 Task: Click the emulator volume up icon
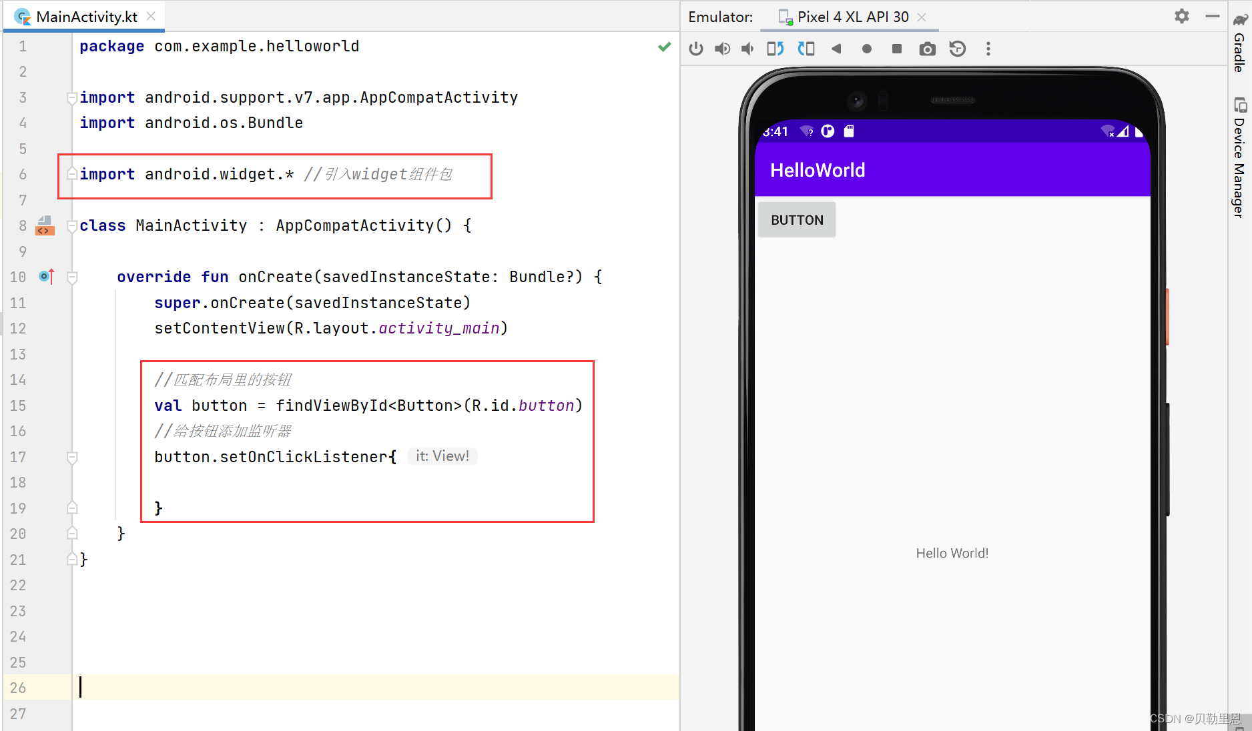click(x=722, y=49)
